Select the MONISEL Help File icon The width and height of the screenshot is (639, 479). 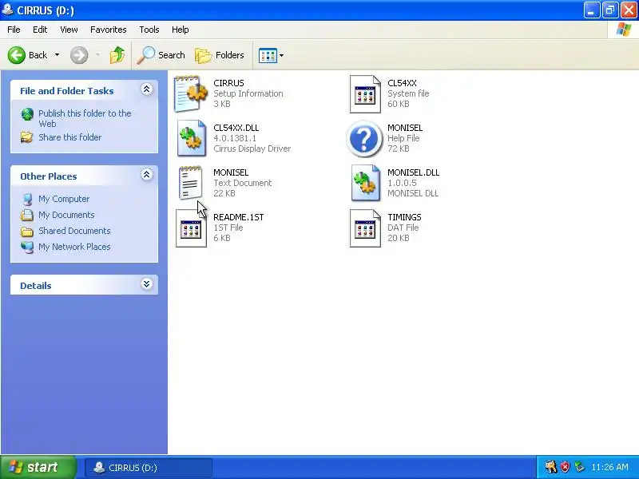pyautogui.click(x=364, y=138)
